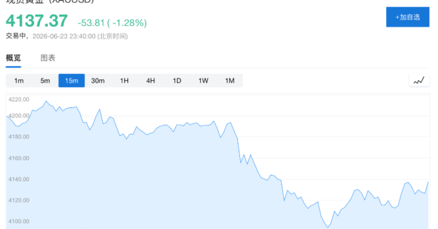Show the 1D daily chart

click(177, 81)
